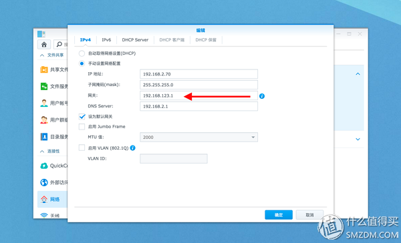Switch to the IPv6 tab

(x=106, y=40)
